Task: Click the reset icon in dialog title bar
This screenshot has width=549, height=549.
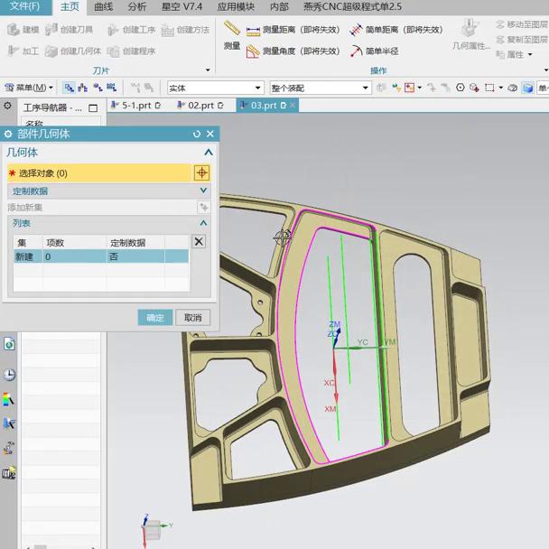Action: tap(197, 134)
